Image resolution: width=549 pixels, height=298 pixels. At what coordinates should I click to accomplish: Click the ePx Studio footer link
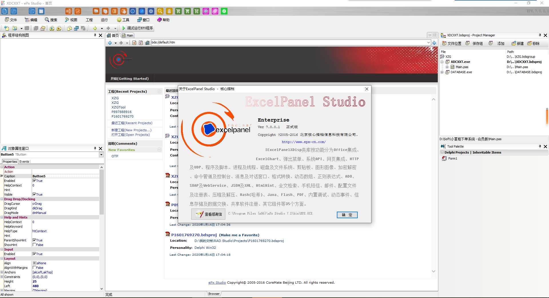(x=217, y=283)
